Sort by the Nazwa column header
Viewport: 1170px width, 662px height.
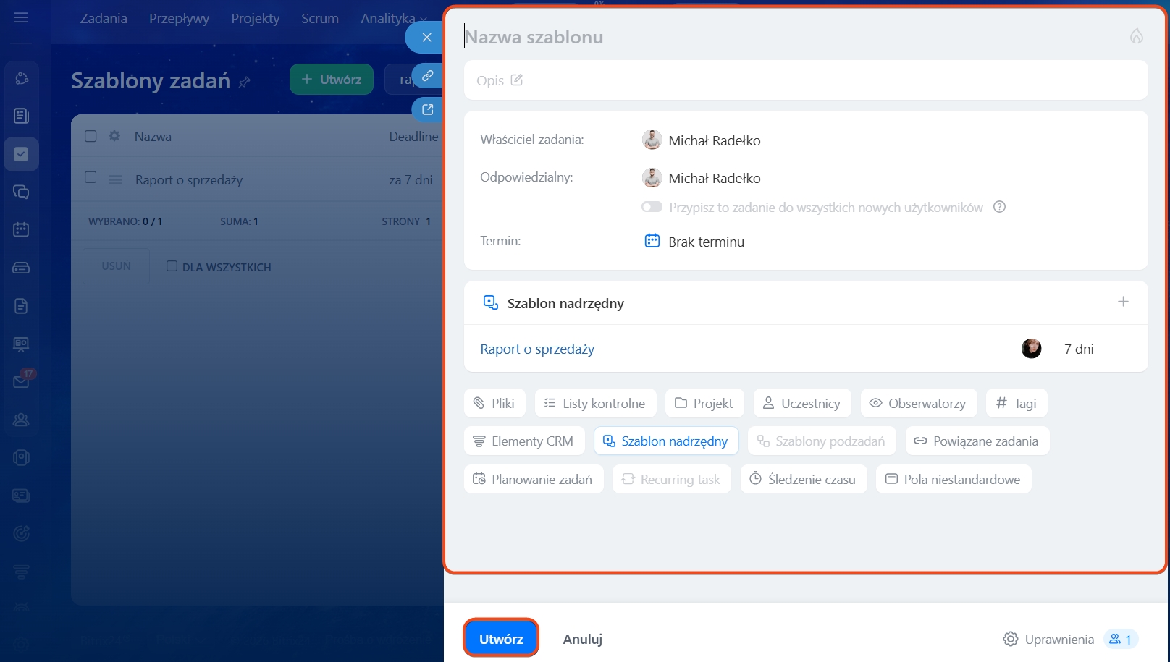tap(153, 137)
